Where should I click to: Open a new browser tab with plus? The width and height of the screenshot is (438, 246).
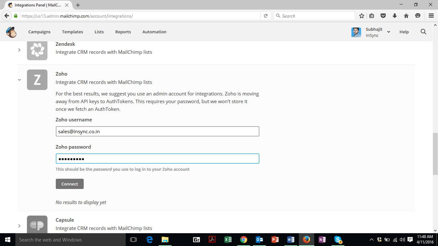pyautogui.click(x=78, y=5)
